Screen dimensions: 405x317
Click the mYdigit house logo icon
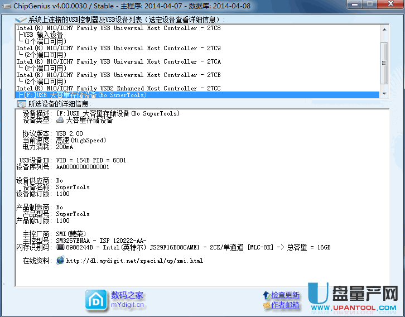[96, 300]
